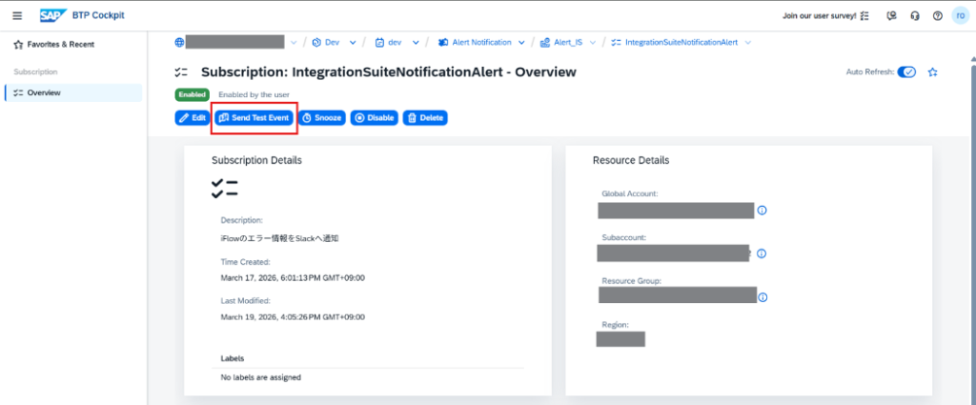The width and height of the screenshot is (976, 405).
Task: Open the support headset icon
Action: pos(914,16)
